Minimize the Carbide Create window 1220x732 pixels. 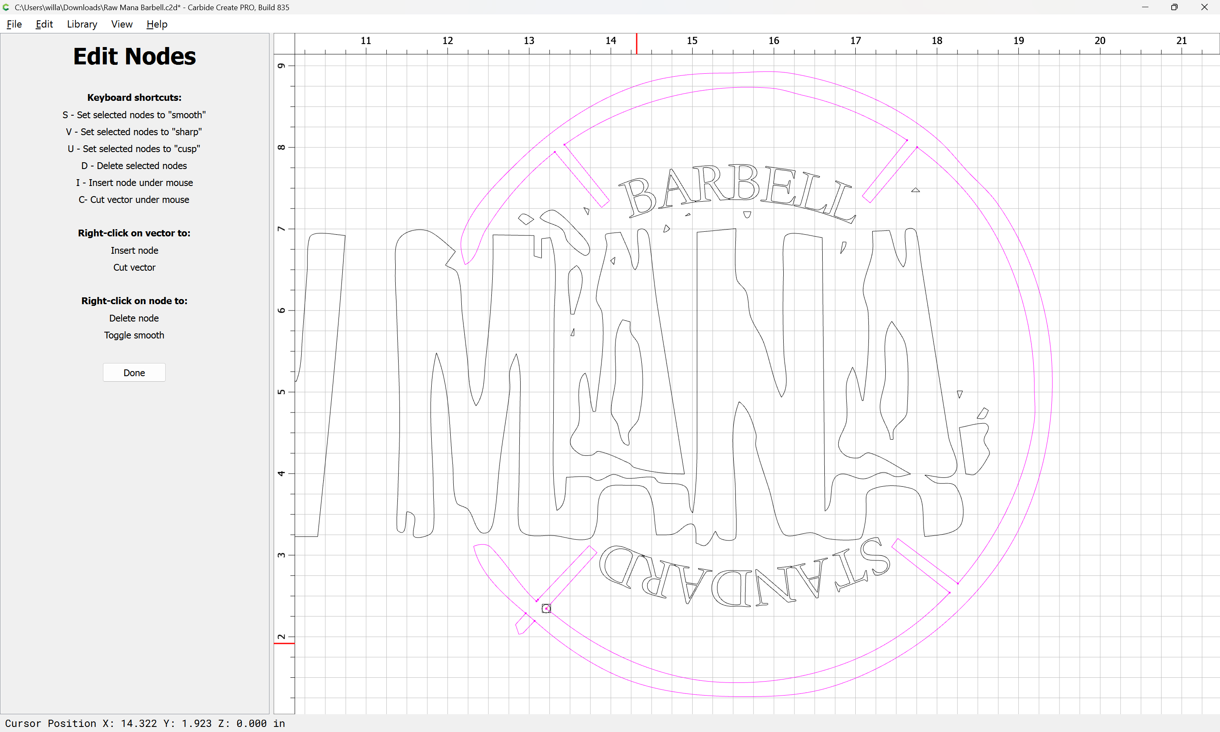click(1145, 7)
